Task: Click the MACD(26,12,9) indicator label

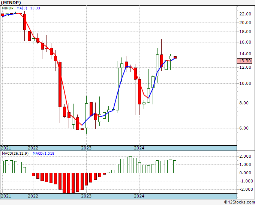Action: pos(15,154)
